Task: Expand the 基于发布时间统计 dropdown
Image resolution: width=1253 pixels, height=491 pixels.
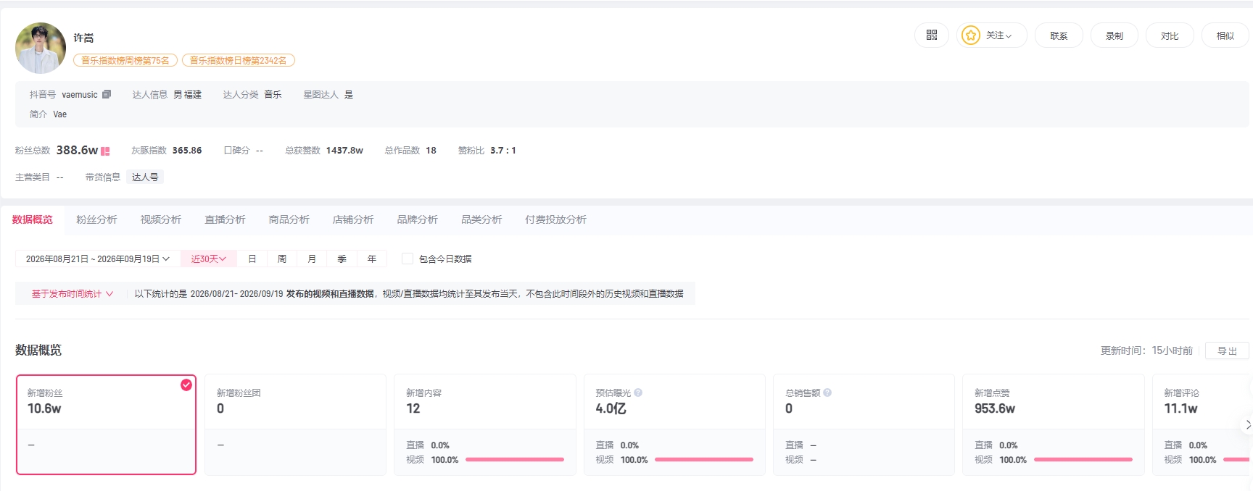Action: click(x=73, y=294)
